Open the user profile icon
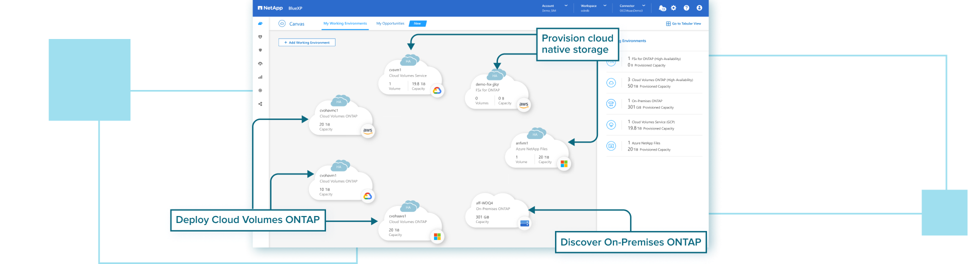Viewport: 968px width, 264px height. [x=699, y=8]
